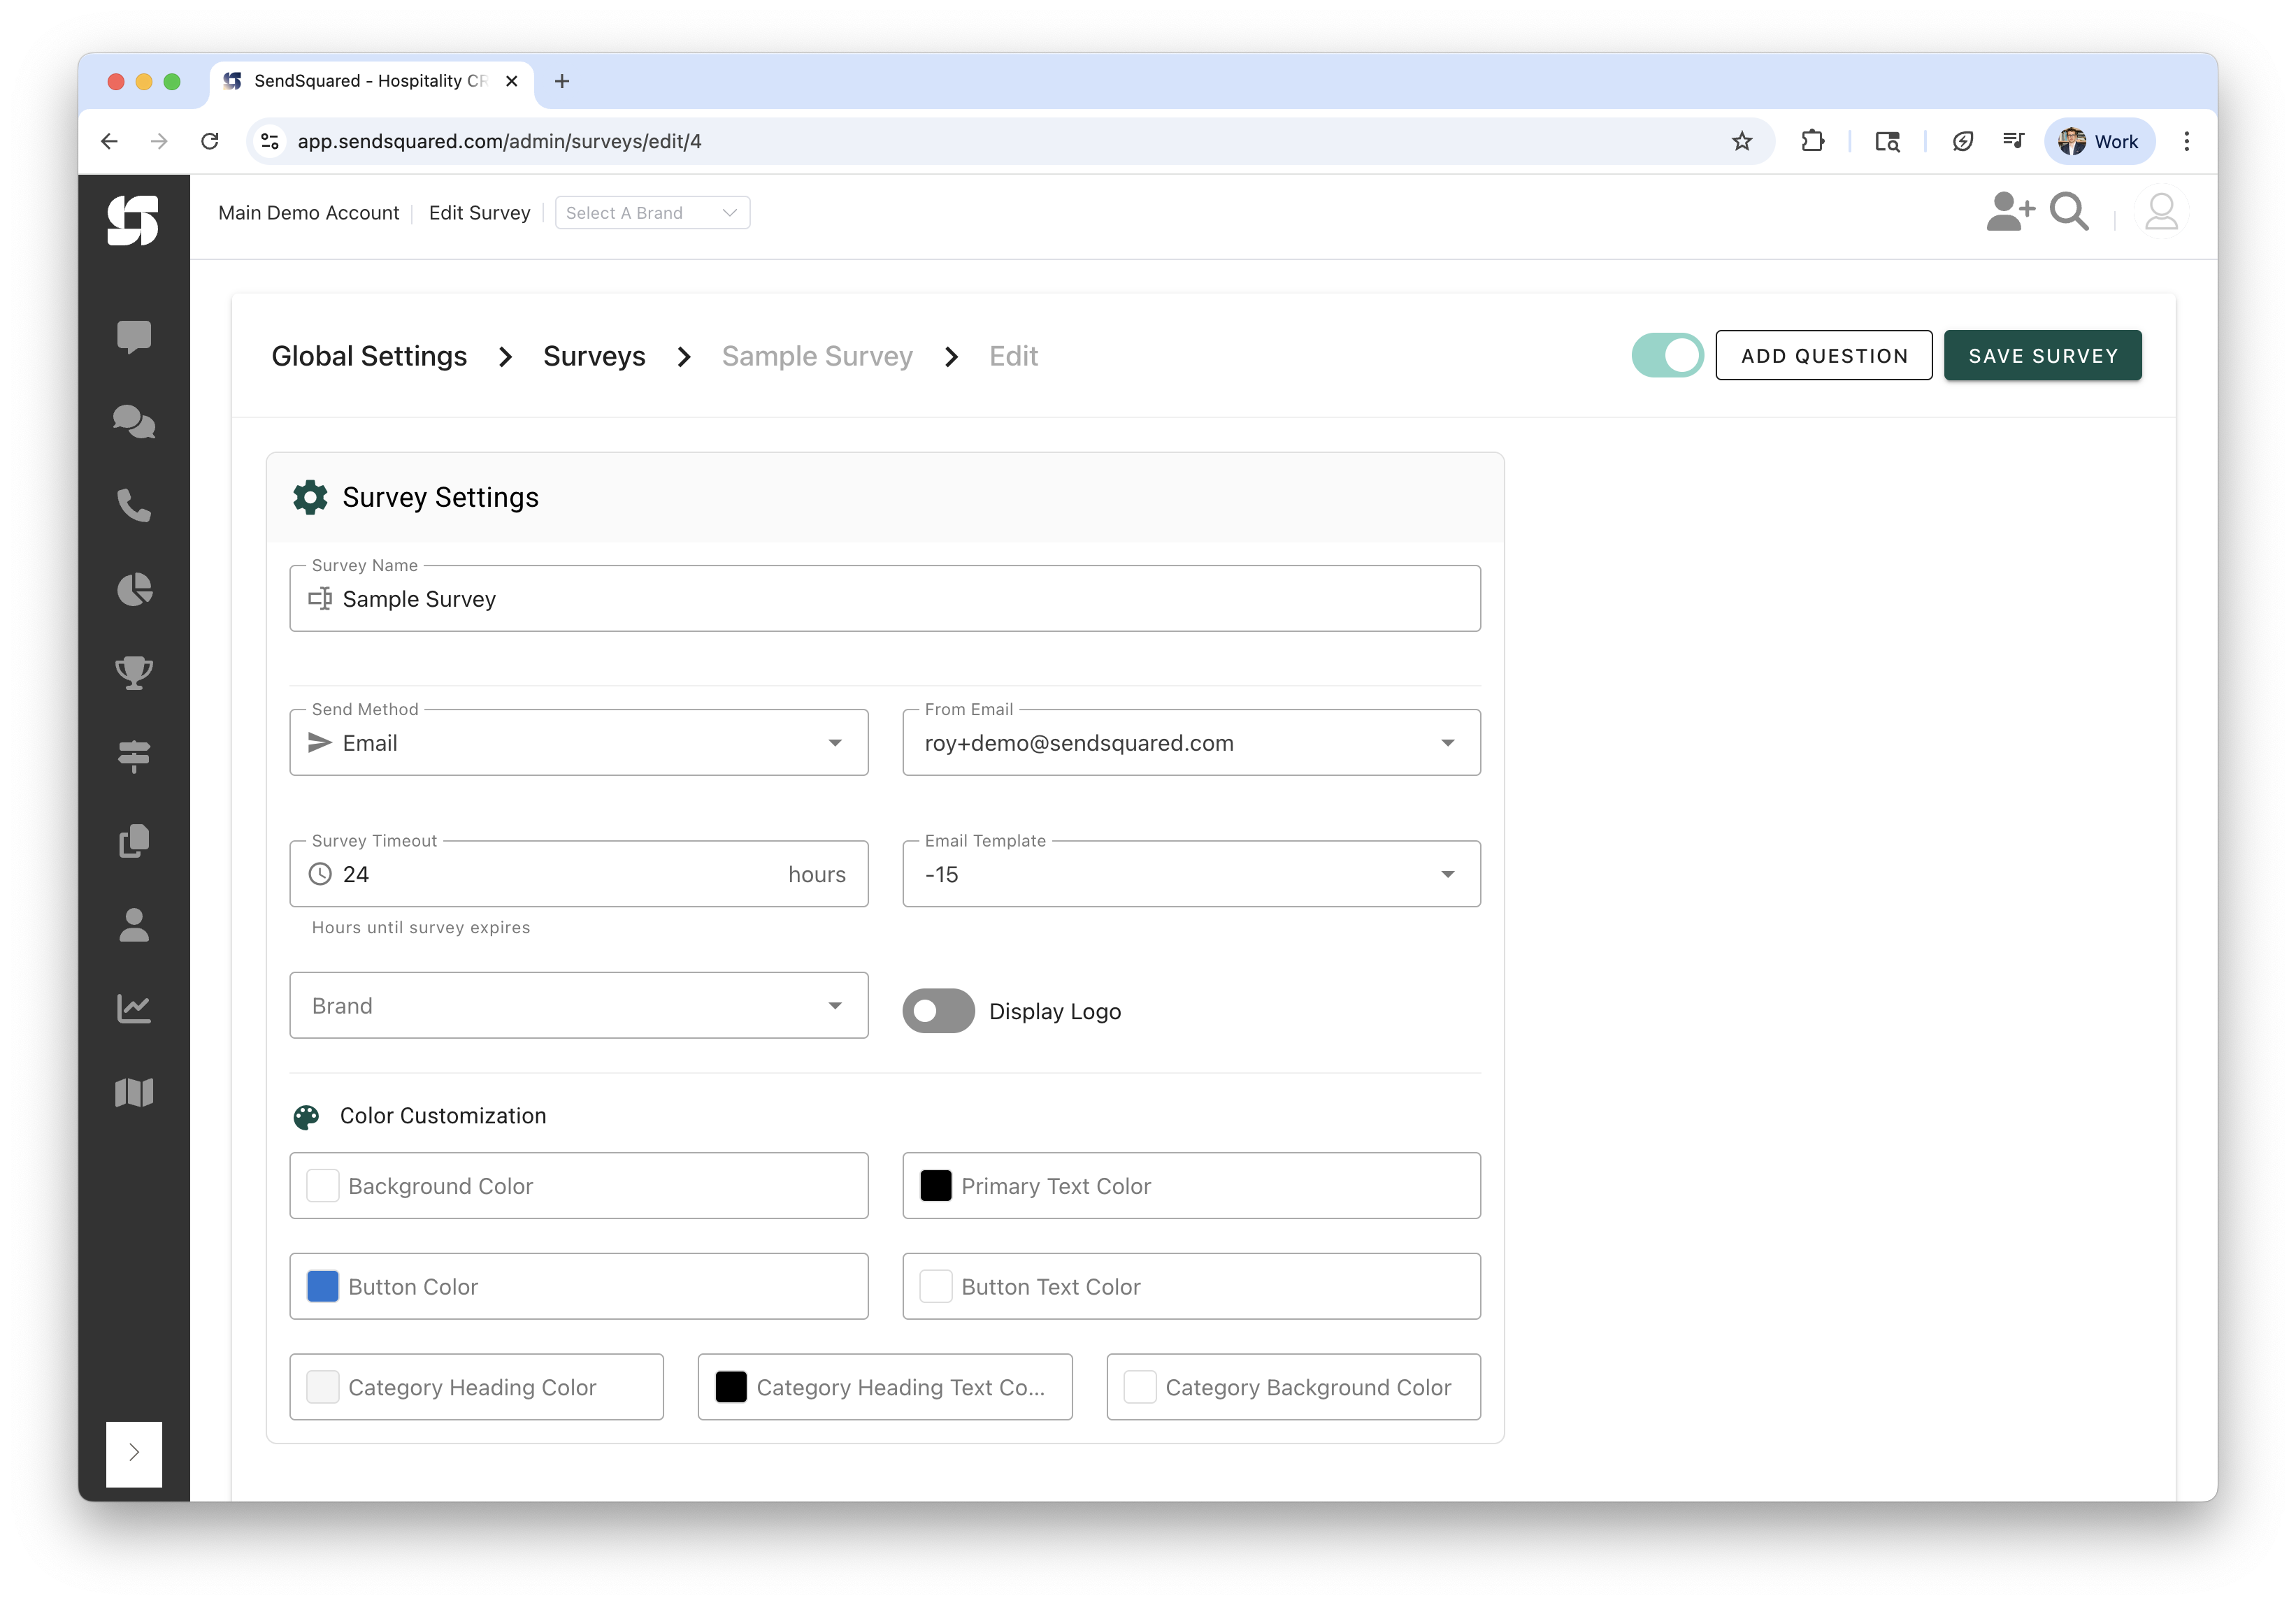The height and width of the screenshot is (1605, 2296).
Task: Open the trophy rewards section
Action: (x=134, y=673)
